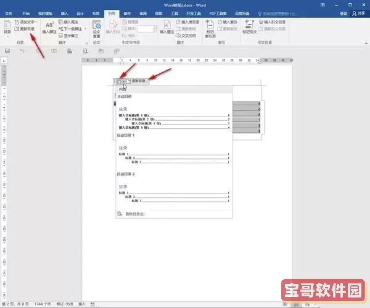Click 插入表目录 in the ribbon
Image resolution: width=370 pixels, height=308 pixels.
tap(188, 22)
